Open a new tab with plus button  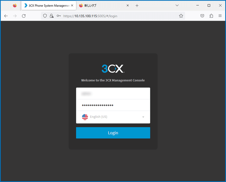point(137,6)
